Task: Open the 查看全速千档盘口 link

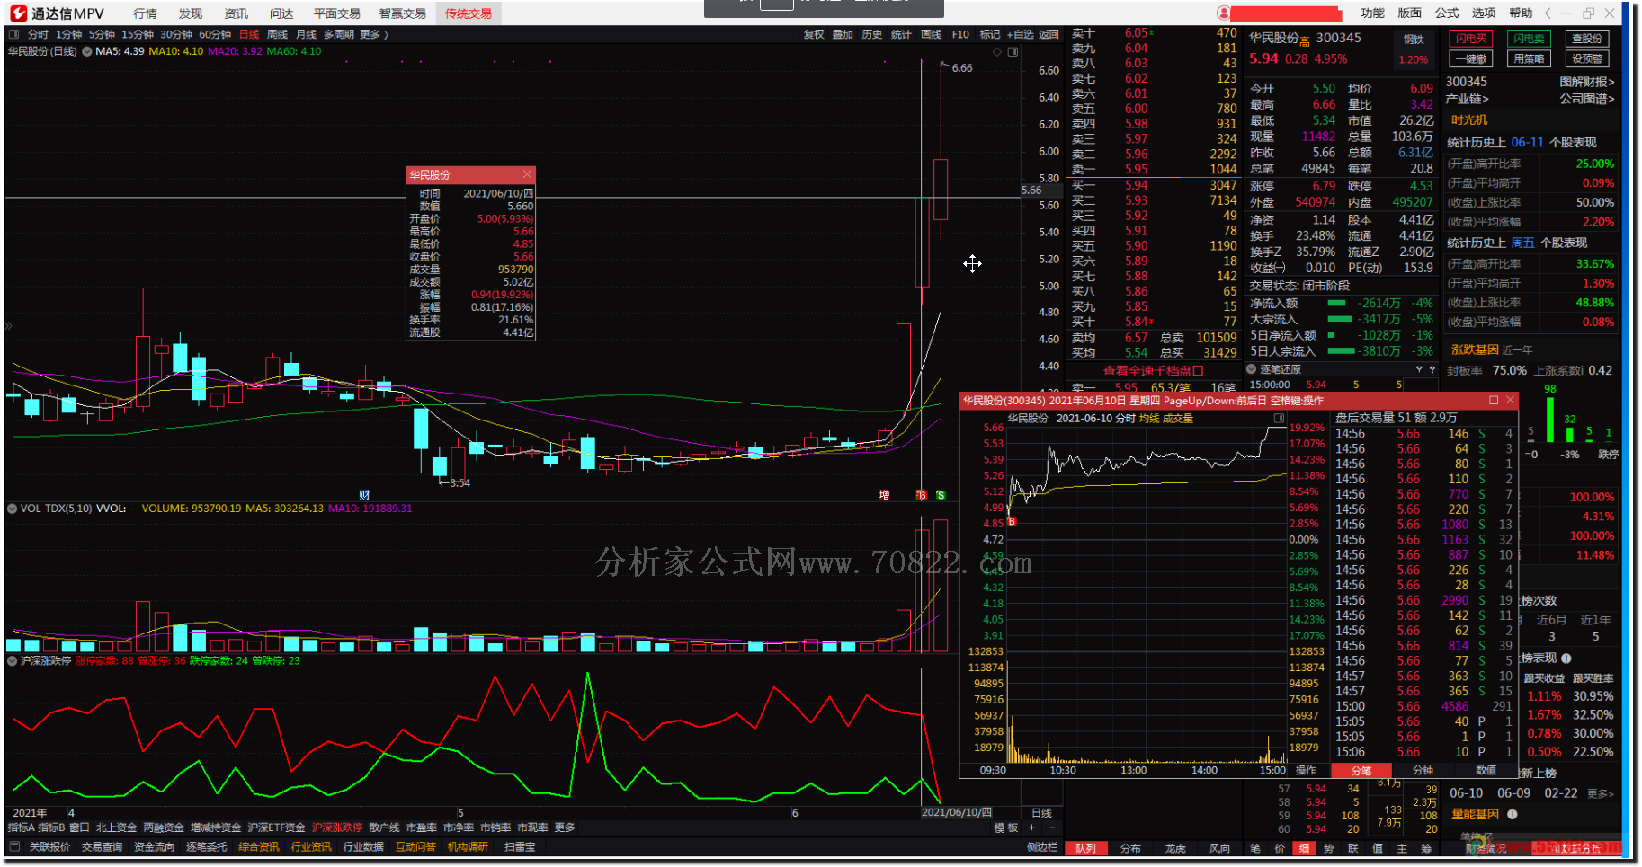Action: coord(1154,371)
